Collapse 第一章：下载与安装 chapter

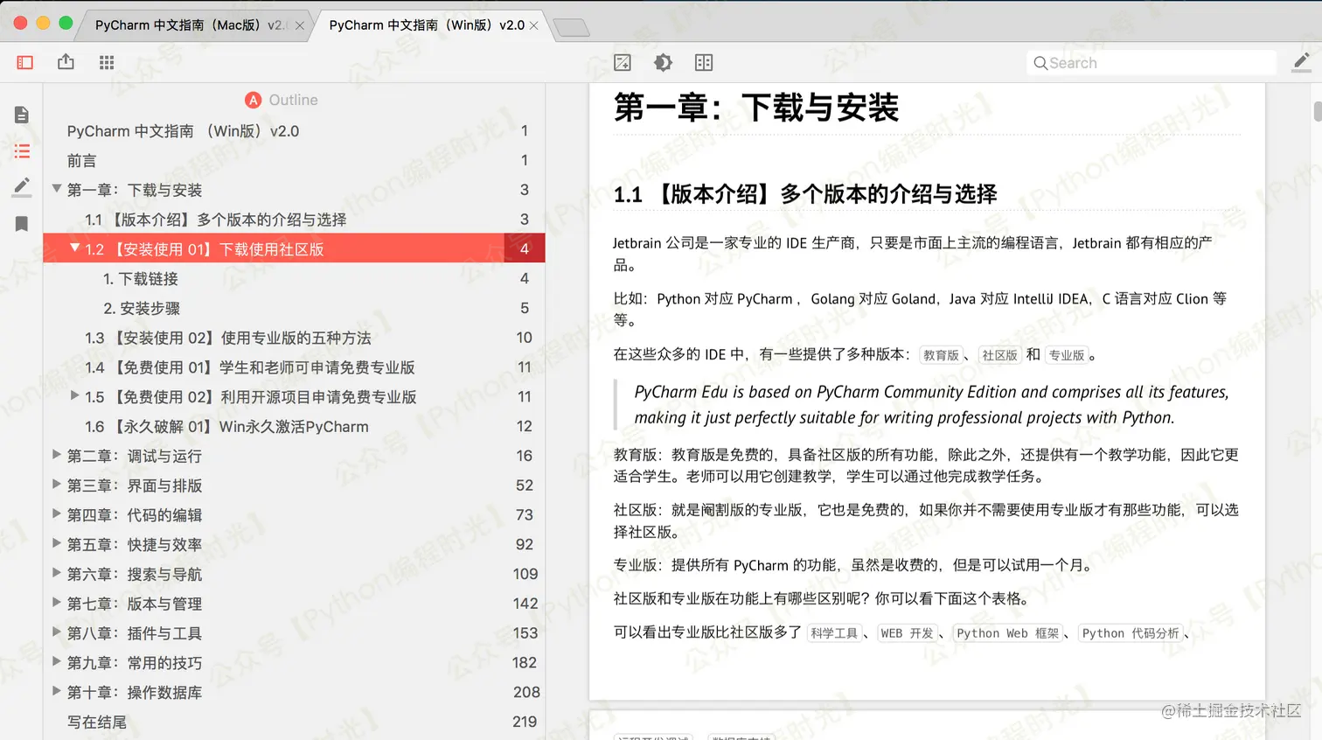[x=57, y=189]
